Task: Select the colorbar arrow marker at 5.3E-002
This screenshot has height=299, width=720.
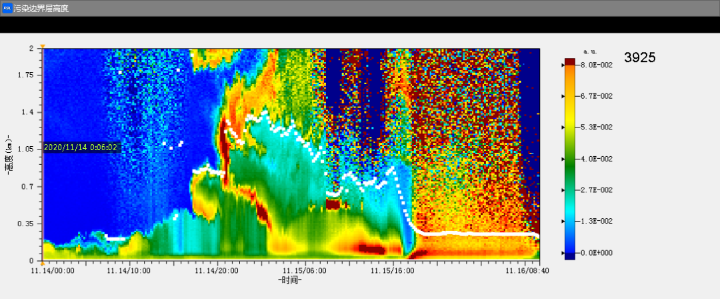Action: click(563, 127)
